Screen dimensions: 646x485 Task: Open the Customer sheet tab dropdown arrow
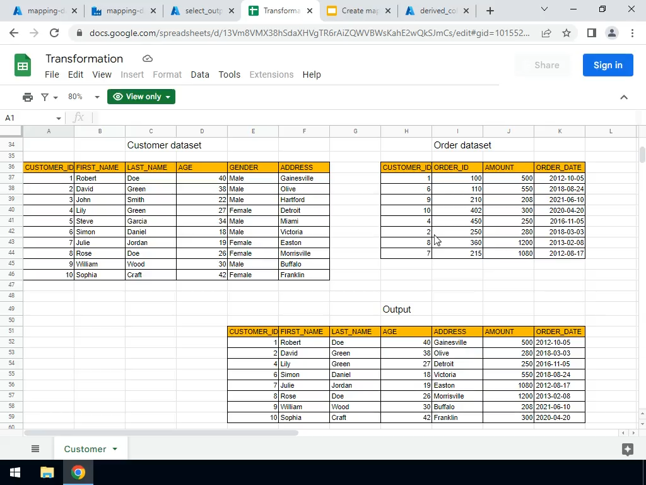[115, 449]
